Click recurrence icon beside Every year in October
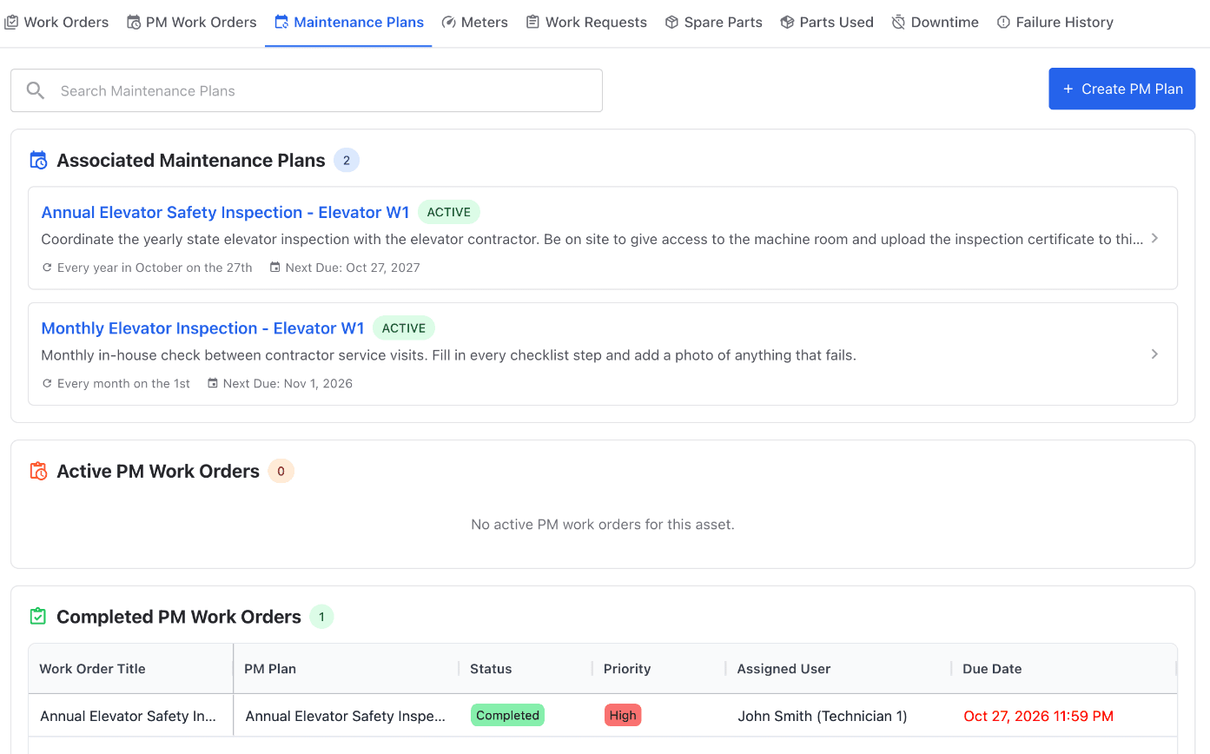The image size is (1210, 754). (x=47, y=268)
